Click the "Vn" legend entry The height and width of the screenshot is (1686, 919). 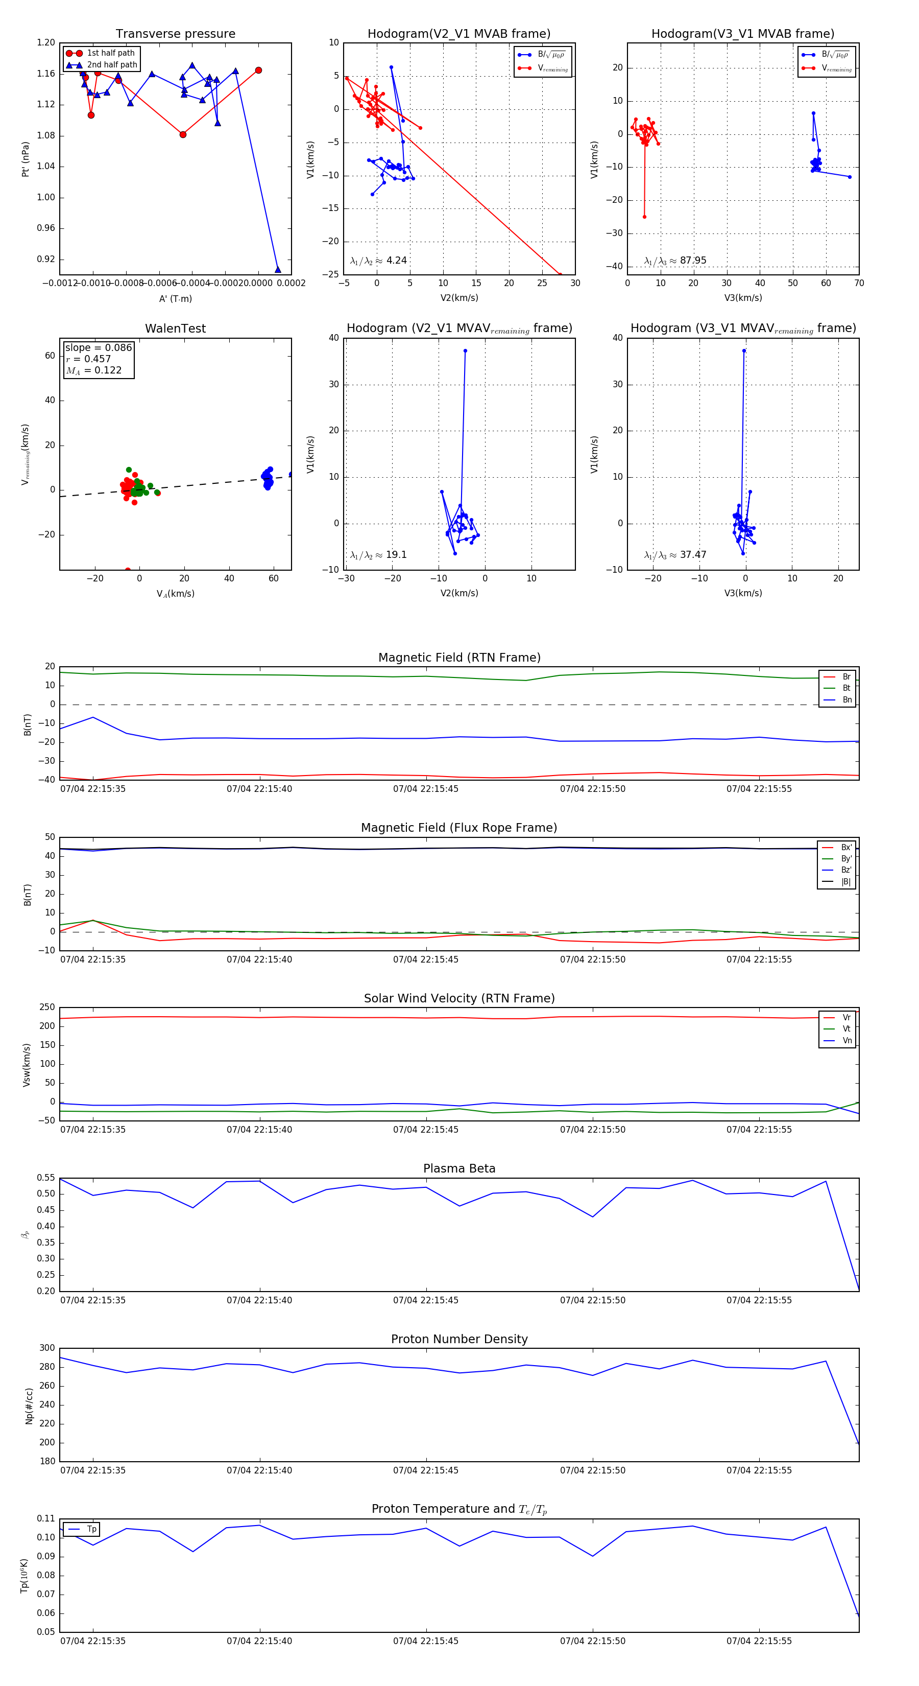[x=837, y=1041]
